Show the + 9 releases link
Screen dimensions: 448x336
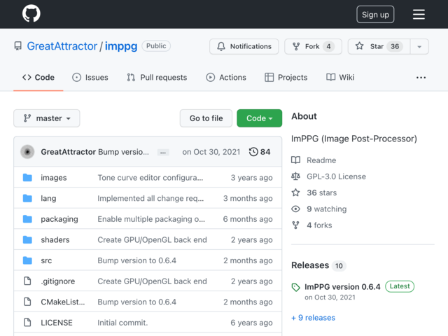pyautogui.click(x=313, y=318)
